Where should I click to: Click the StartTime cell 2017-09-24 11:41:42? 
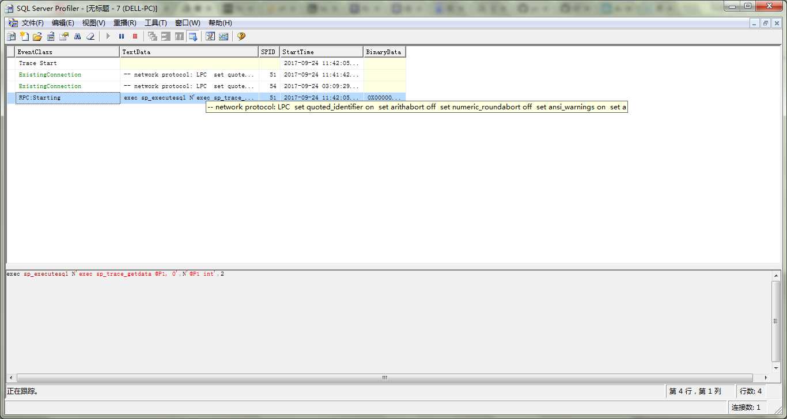(321, 75)
